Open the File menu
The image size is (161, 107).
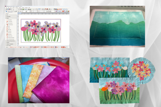coord(6,7)
